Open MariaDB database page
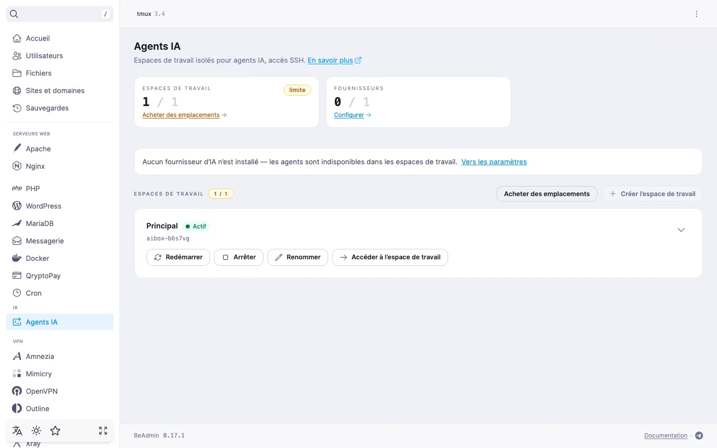 point(60,224)
